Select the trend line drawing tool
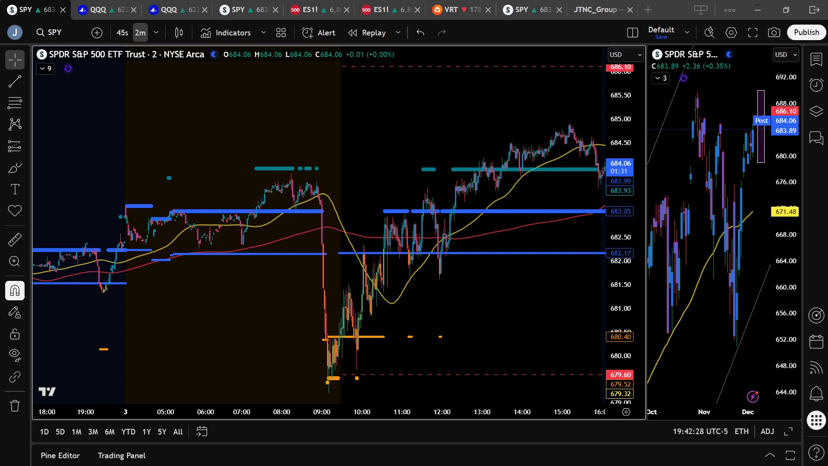Screen dimensions: 828x466 pyautogui.click(x=15, y=82)
